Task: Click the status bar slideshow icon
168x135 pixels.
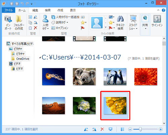Action: pos(111,129)
